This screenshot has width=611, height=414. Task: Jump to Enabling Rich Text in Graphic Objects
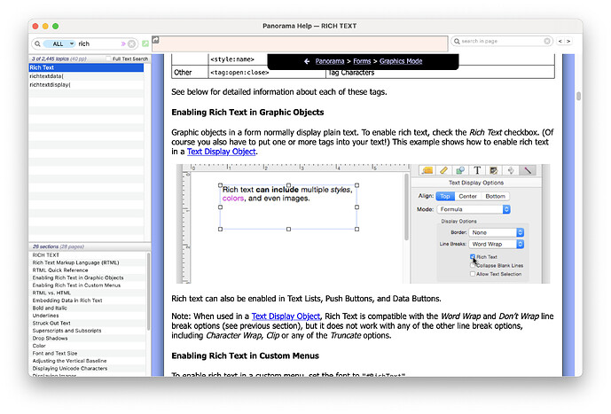point(78,278)
